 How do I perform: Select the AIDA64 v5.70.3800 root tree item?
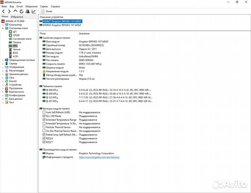coord(13,21)
